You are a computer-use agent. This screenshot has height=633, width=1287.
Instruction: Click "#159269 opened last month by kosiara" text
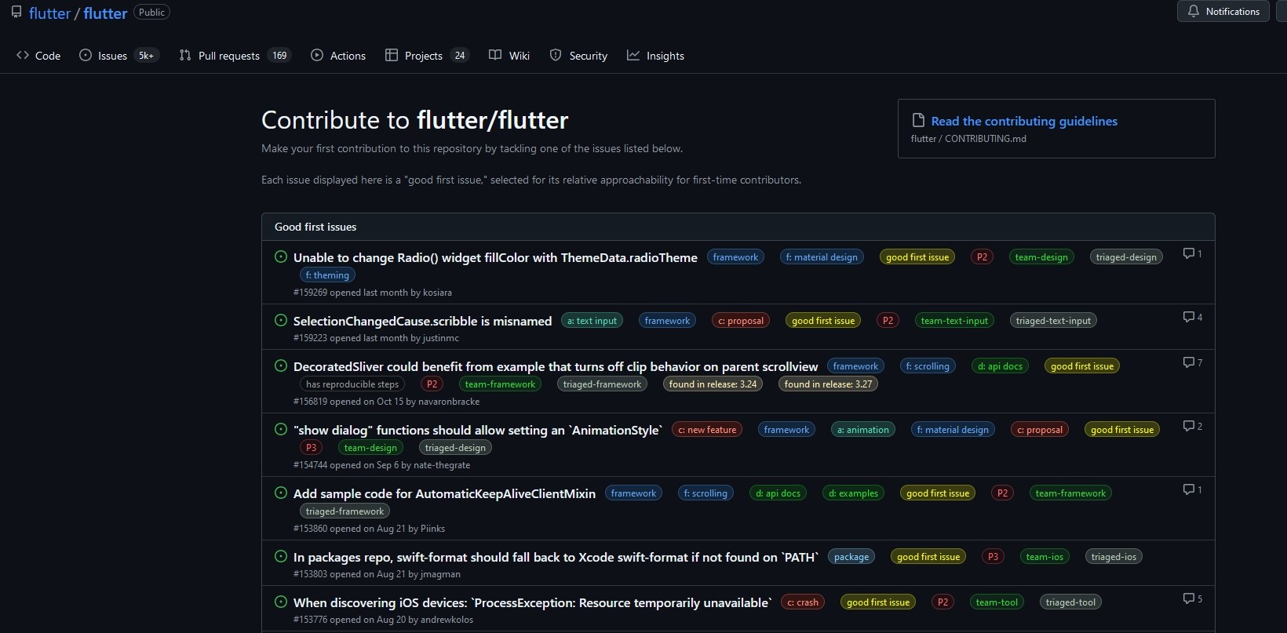coord(373,293)
